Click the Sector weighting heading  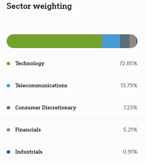(x=39, y=6)
